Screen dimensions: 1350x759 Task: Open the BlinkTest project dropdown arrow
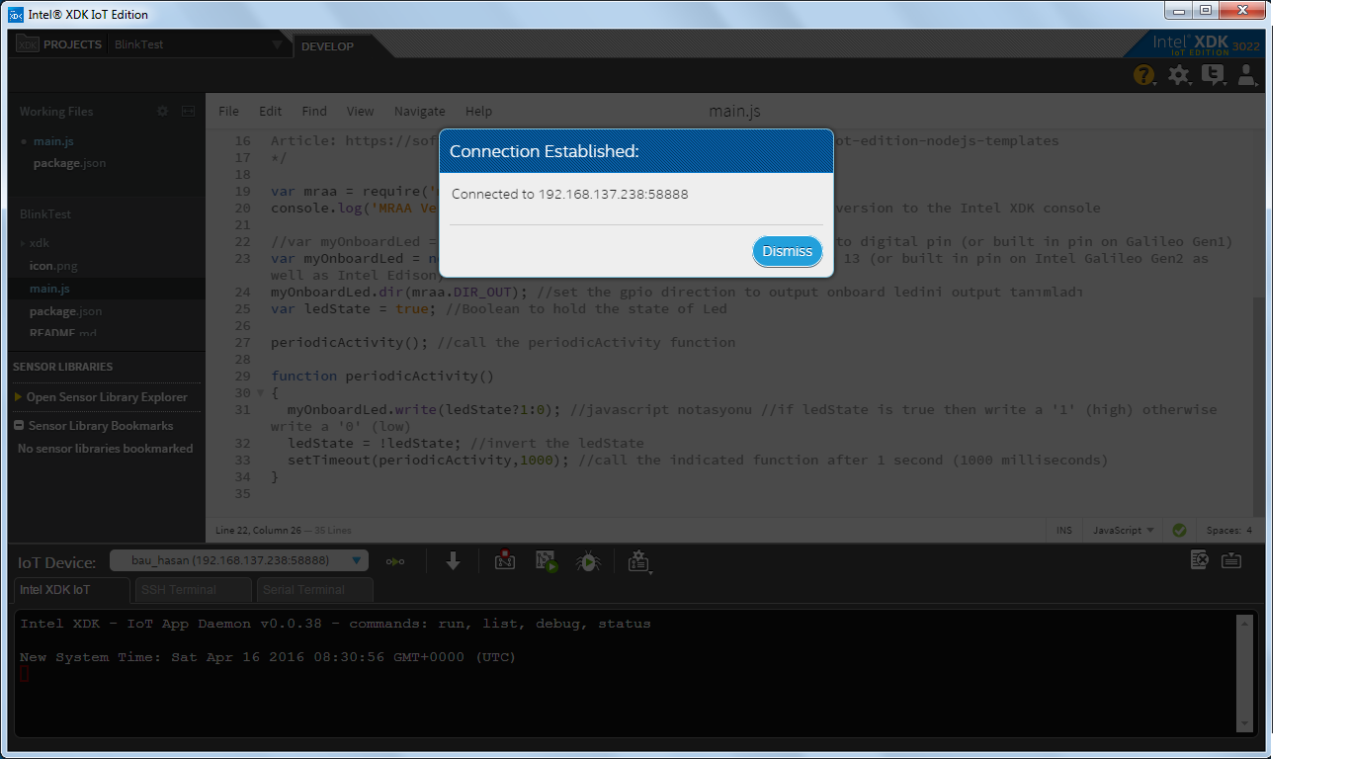(x=277, y=44)
